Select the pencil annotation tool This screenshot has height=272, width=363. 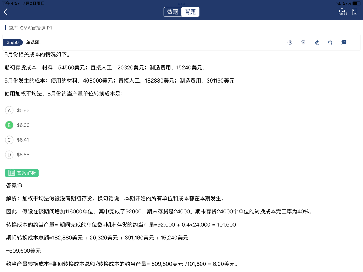pyautogui.click(x=316, y=42)
